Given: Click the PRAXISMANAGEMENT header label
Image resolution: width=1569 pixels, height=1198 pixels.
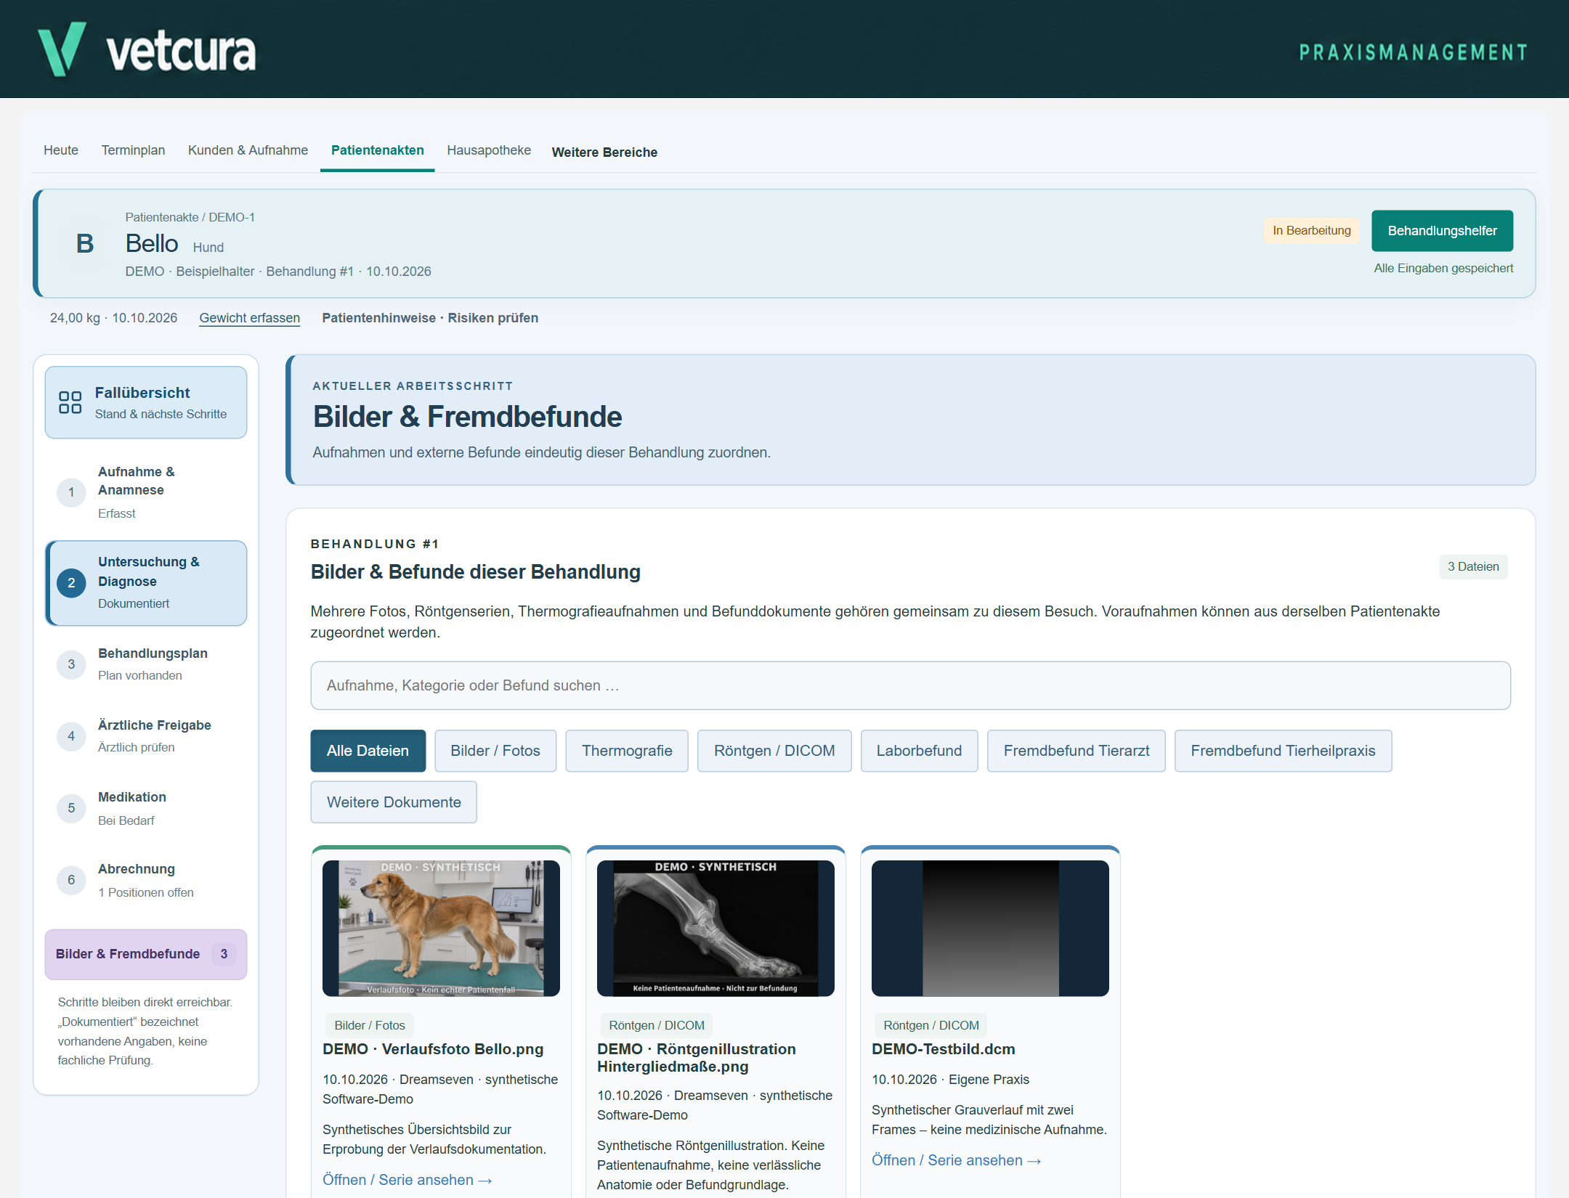Looking at the screenshot, I should tap(1413, 52).
